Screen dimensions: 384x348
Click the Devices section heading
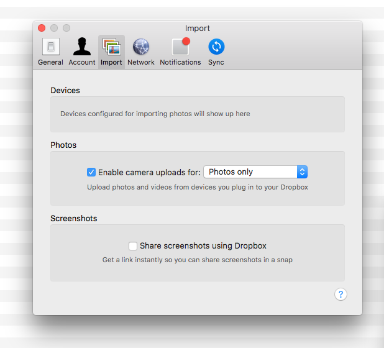click(x=65, y=90)
